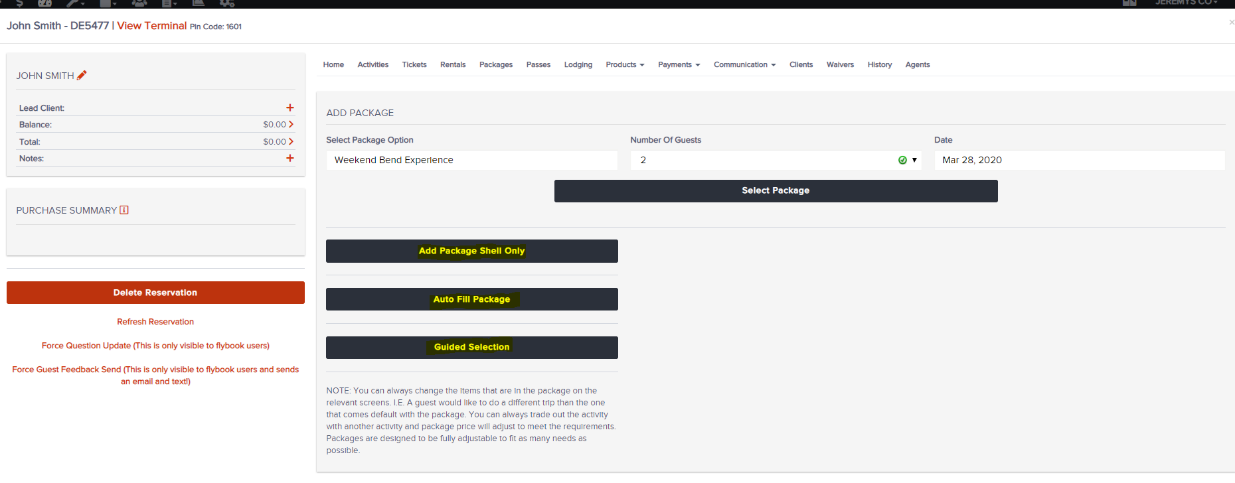The image size is (1235, 483).
Task: Click the Guided Selection button
Action: 472,348
